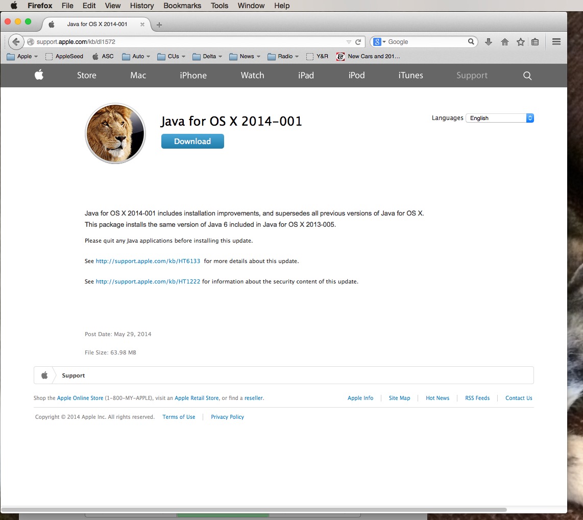Go to iTunes in Apple navigation
This screenshot has width=583, height=520.
point(411,75)
